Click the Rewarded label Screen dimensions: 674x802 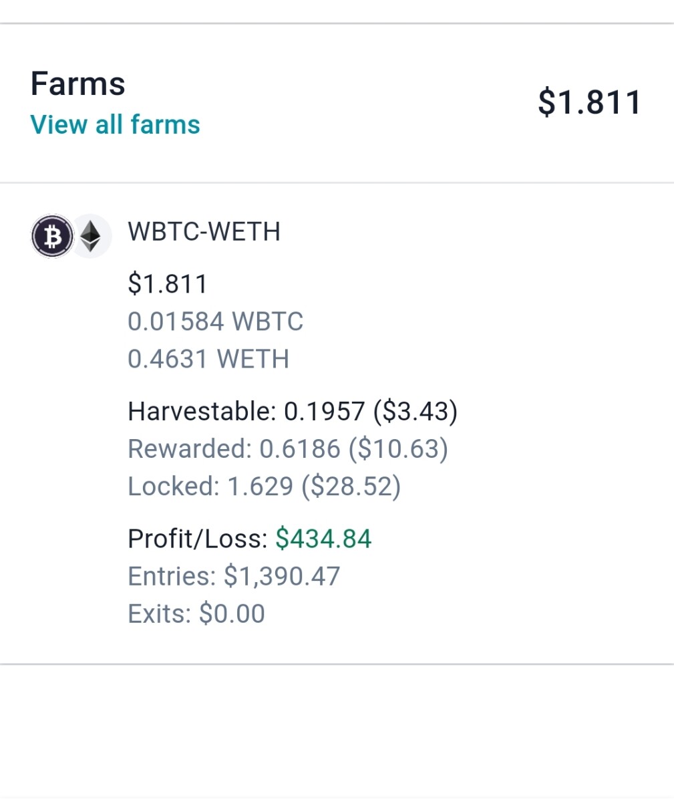(x=189, y=448)
